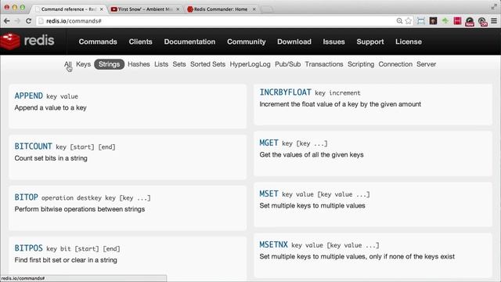
Task: Open the Issues nav item
Action: [333, 42]
